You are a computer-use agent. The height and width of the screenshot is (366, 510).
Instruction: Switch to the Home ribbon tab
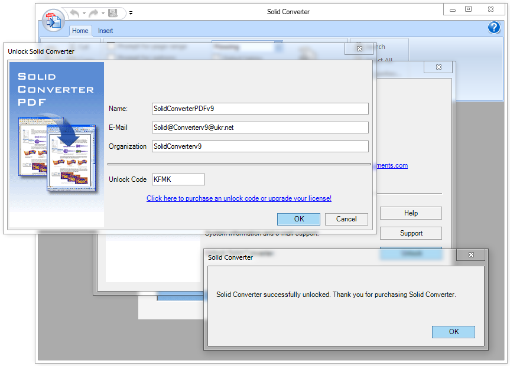click(x=80, y=31)
